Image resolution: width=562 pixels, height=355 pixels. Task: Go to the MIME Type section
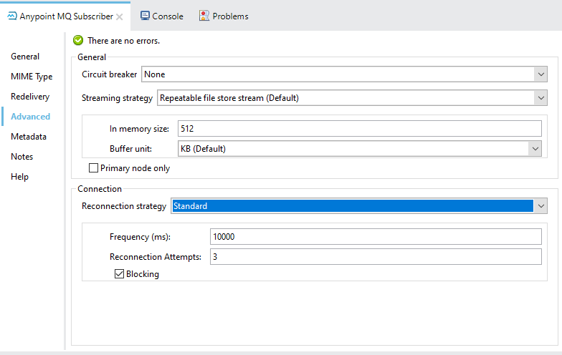[x=32, y=77]
